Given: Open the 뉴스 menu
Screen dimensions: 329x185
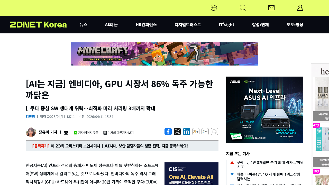Looking at the screenshot, I should coord(84,25).
